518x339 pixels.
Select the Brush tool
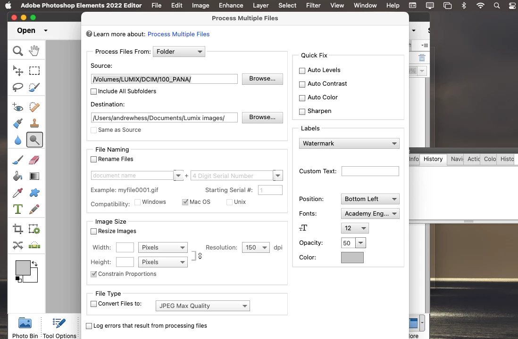point(18,160)
